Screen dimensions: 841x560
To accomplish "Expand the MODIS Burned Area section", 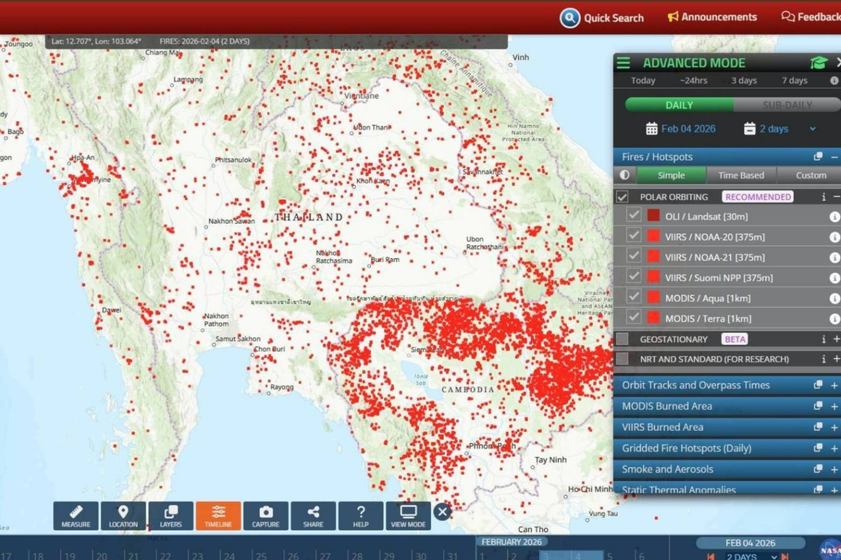I will (x=833, y=407).
